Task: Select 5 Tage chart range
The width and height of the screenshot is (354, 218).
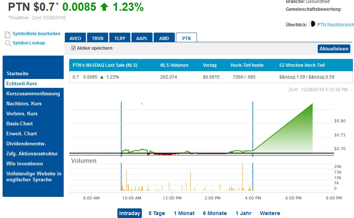Action: 157,213
